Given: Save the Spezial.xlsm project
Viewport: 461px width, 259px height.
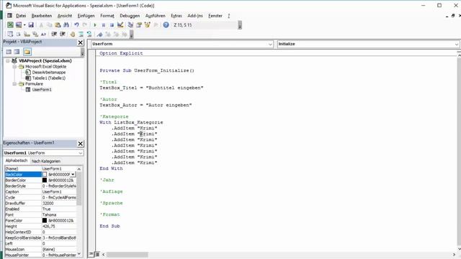Looking at the screenshot, I should point(31,25).
